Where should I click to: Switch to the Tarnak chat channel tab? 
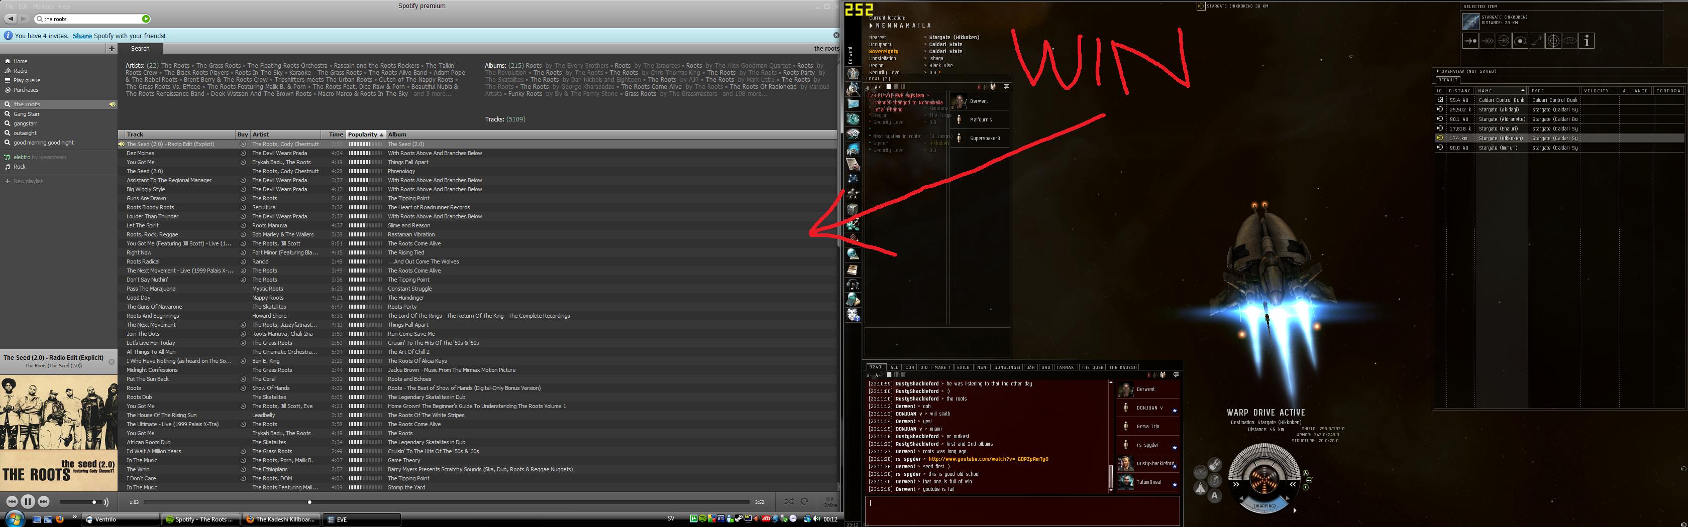coord(1066,367)
